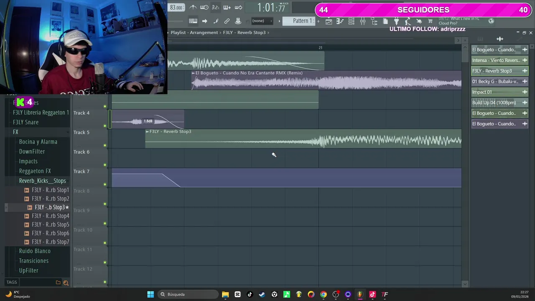Click the folder icon beside TAGS field
Image resolution: width=535 pixels, height=301 pixels.
click(58, 283)
